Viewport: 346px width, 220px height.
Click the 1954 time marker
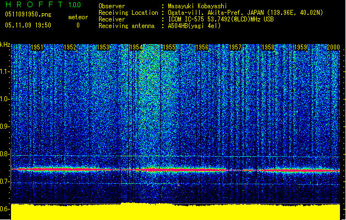click(136, 47)
